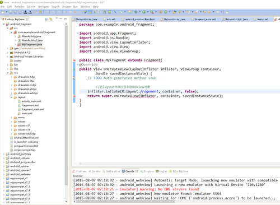
Task: Select AndroidManifest.xml in project tree
Action: click(26, 138)
